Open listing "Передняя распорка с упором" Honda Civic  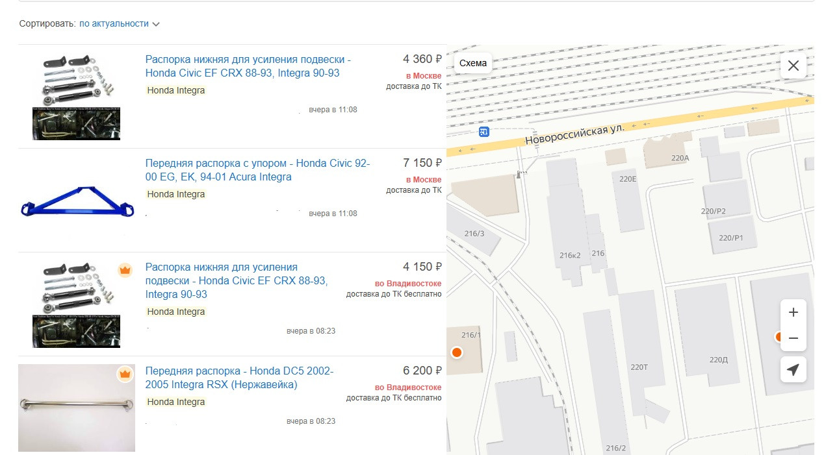(257, 170)
